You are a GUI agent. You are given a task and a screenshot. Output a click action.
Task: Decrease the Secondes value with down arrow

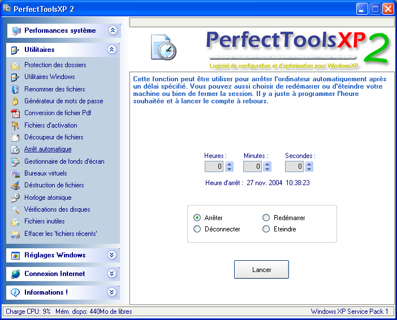pyautogui.click(x=309, y=169)
